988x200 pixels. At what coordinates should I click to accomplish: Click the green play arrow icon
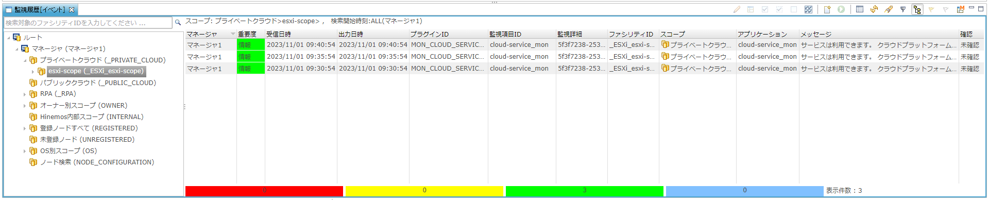tap(841, 9)
